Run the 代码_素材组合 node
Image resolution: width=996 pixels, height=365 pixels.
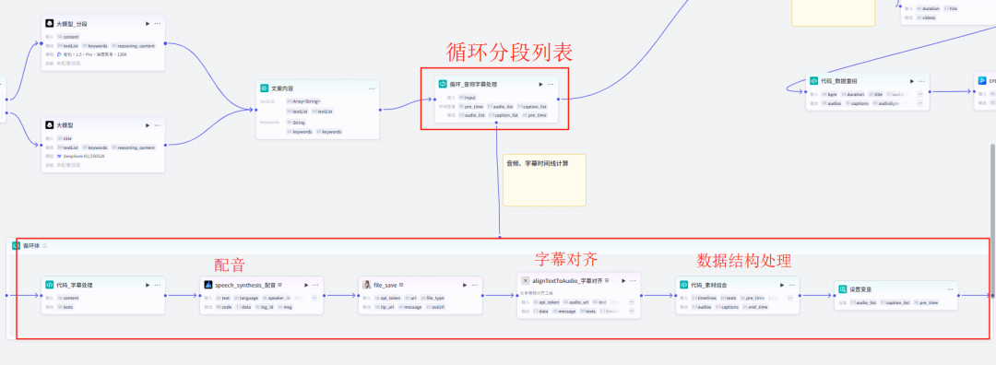click(782, 285)
